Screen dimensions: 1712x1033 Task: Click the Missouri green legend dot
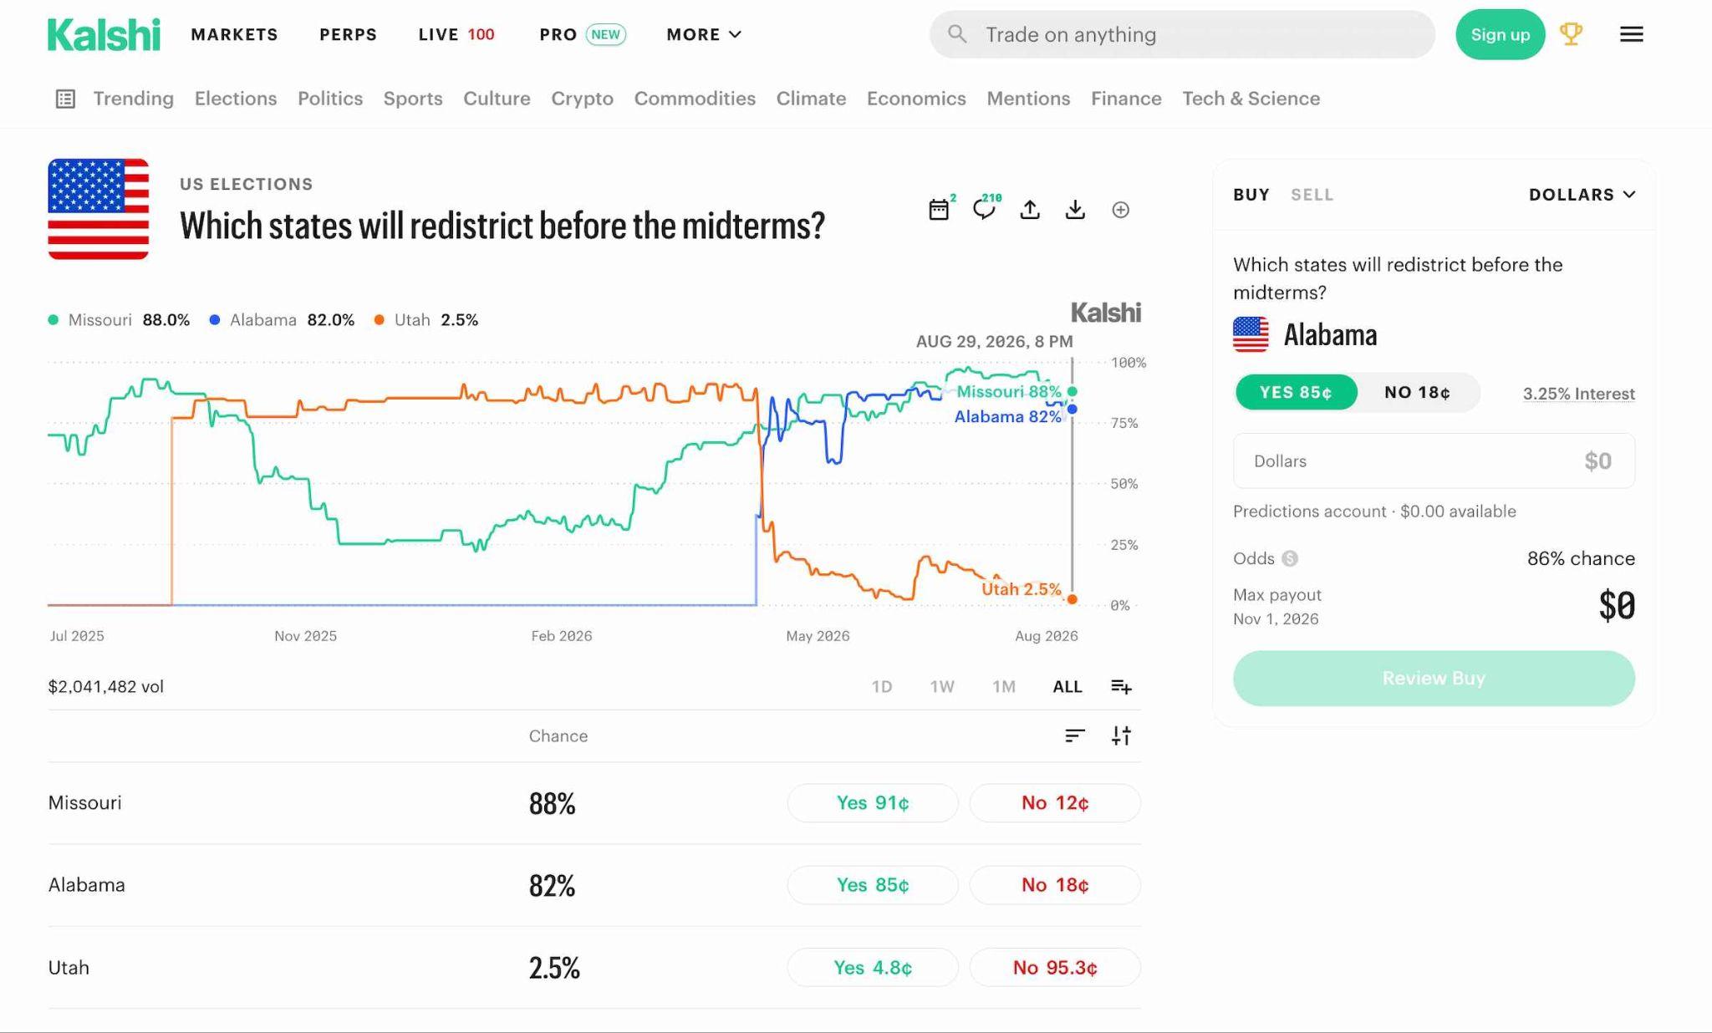click(x=53, y=320)
